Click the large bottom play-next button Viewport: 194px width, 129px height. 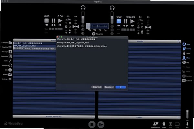(101, 124)
